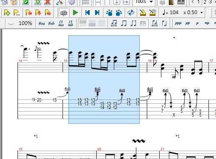Image resolution: width=216 pixels, height=159 pixels.
Task: Expand the 100% zoom dropdown arrow
Action: tap(151, 2)
